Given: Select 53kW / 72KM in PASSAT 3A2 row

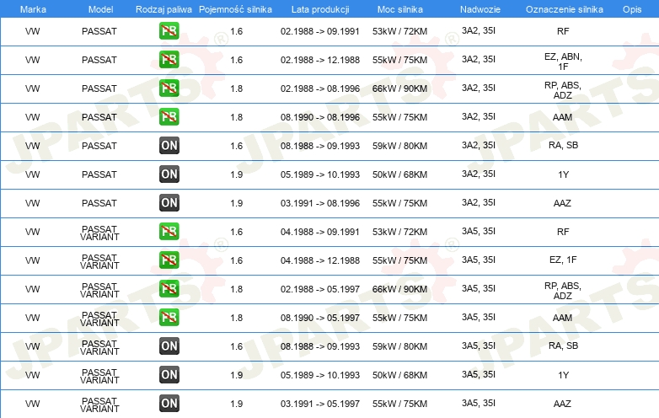Looking at the screenshot, I should [x=399, y=31].
